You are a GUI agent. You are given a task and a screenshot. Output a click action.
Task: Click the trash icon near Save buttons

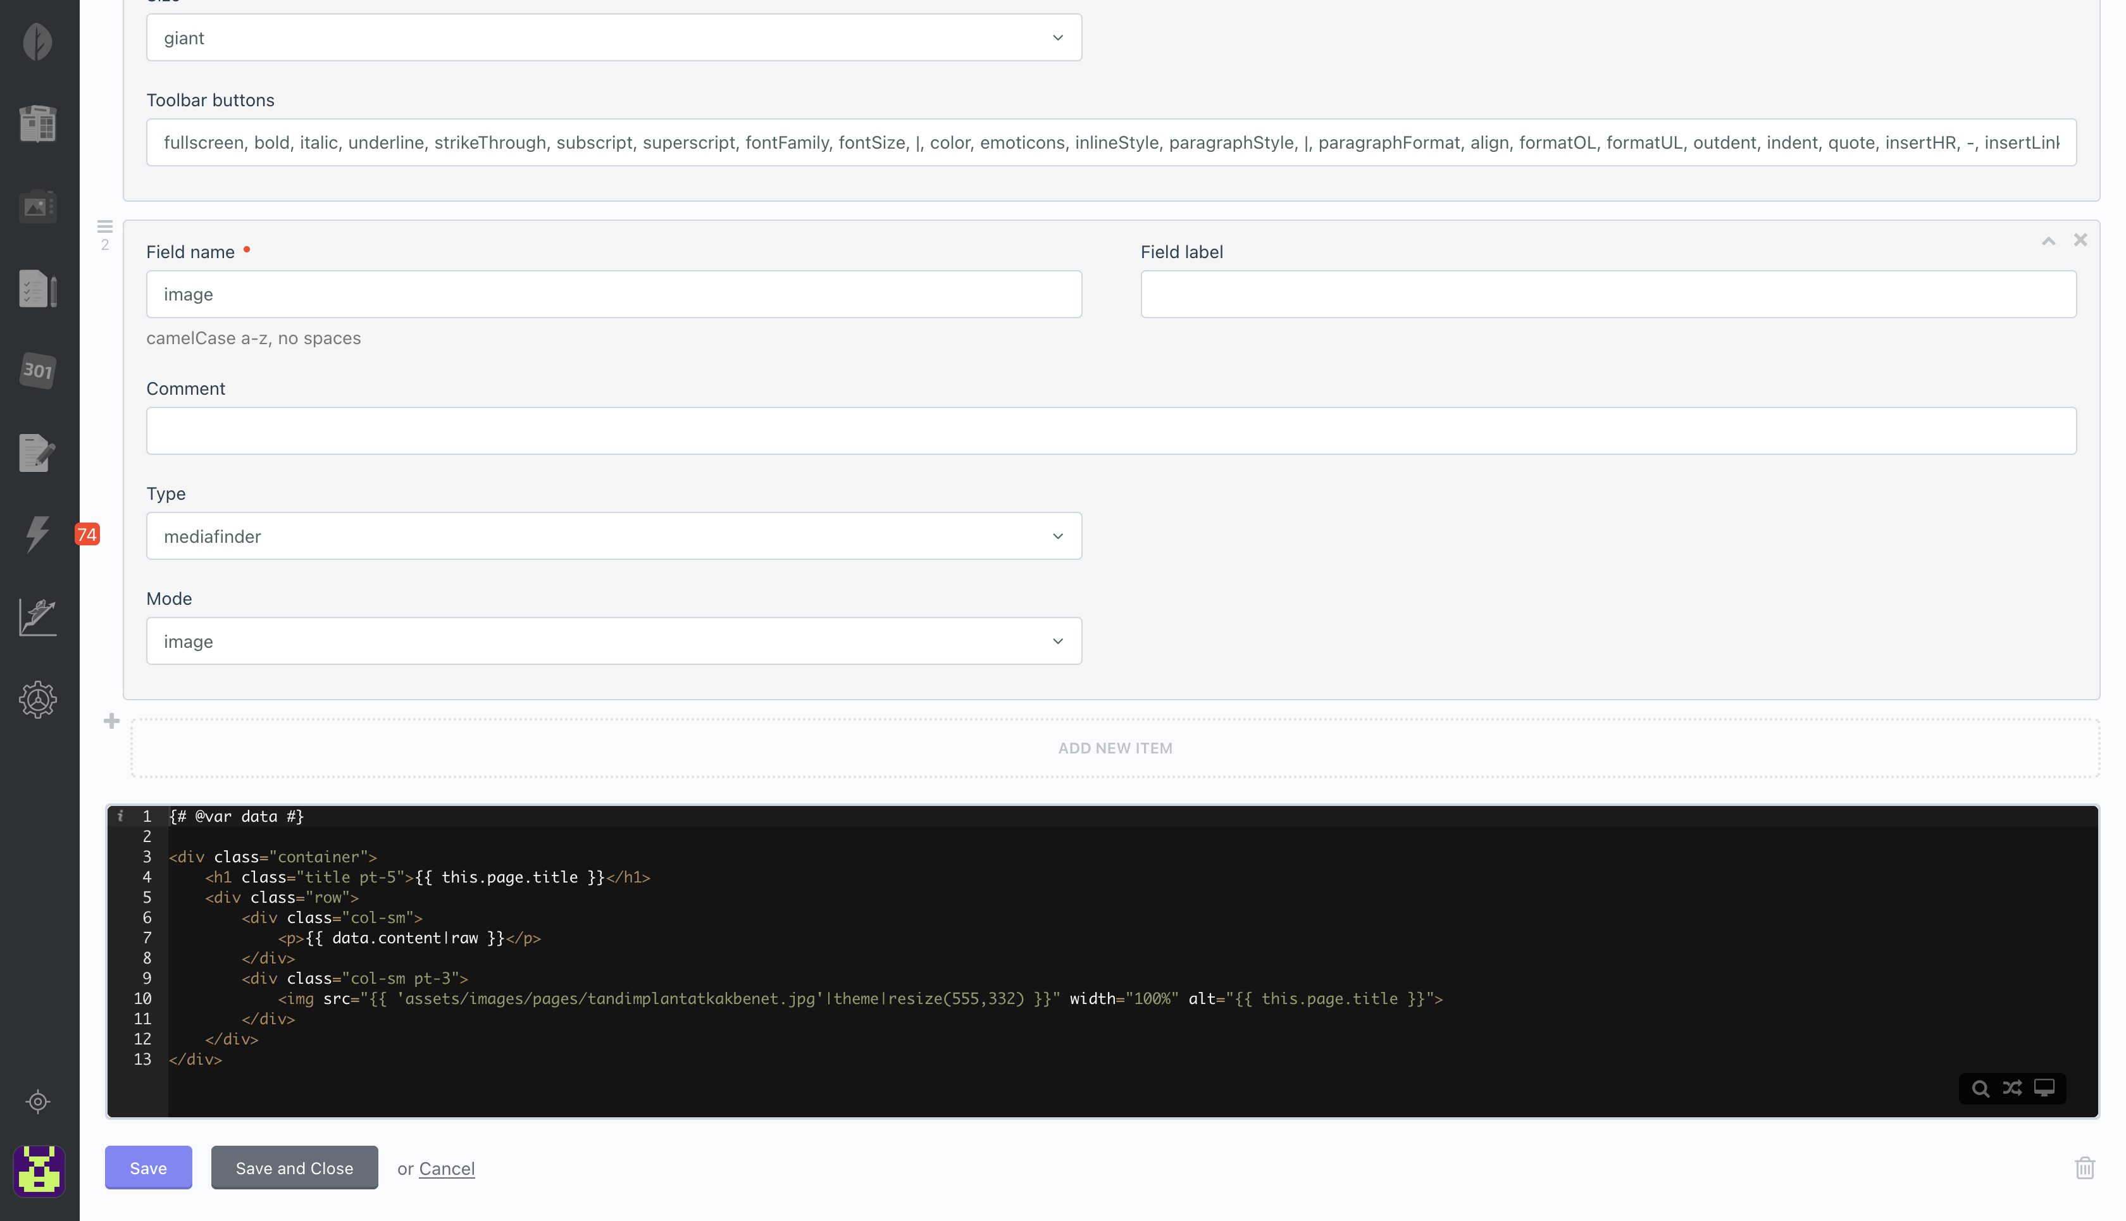pyautogui.click(x=2086, y=1167)
